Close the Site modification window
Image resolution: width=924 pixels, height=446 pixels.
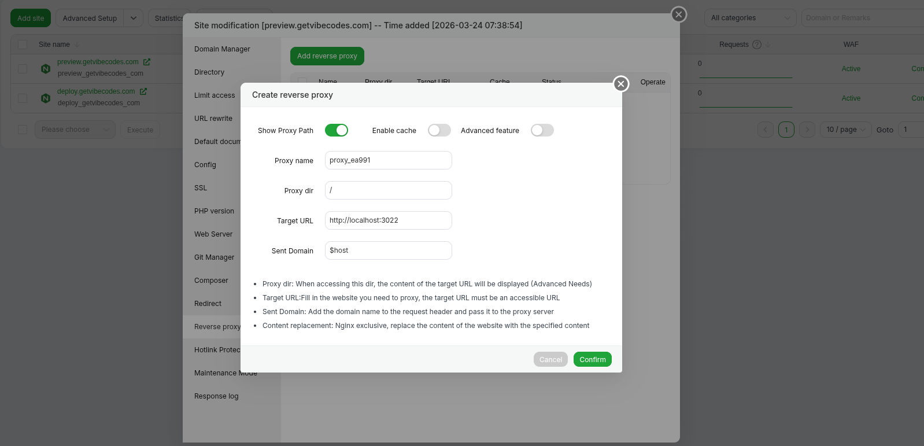point(679,14)
